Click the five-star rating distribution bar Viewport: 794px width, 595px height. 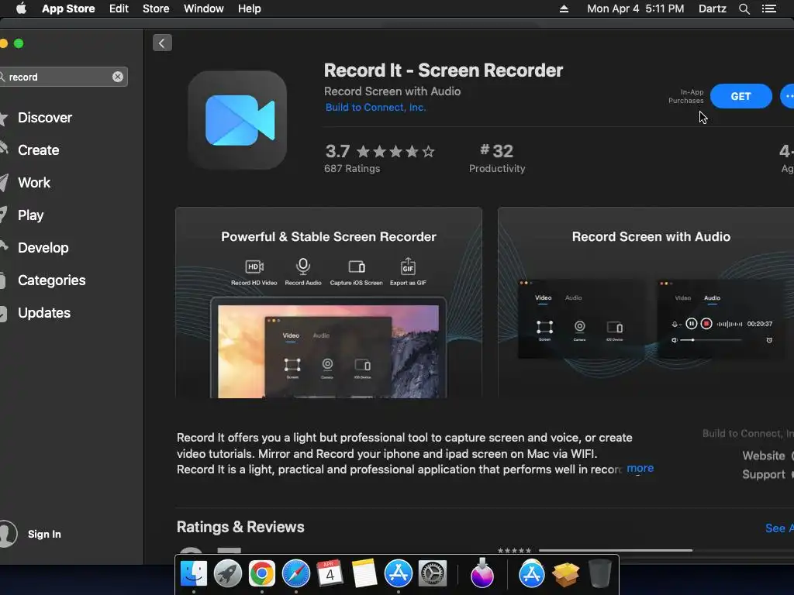click(616, 551)
